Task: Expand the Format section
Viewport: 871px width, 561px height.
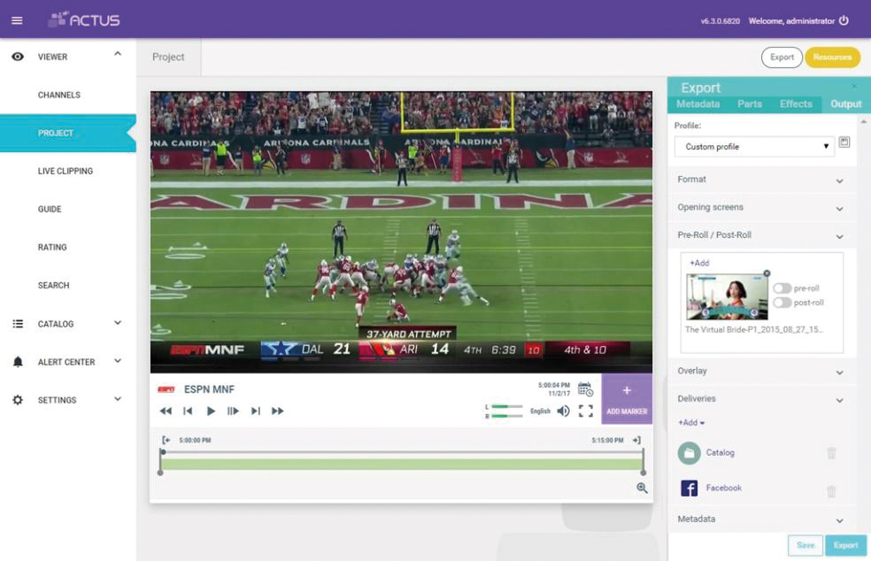Action: click(x=839, y=181)
